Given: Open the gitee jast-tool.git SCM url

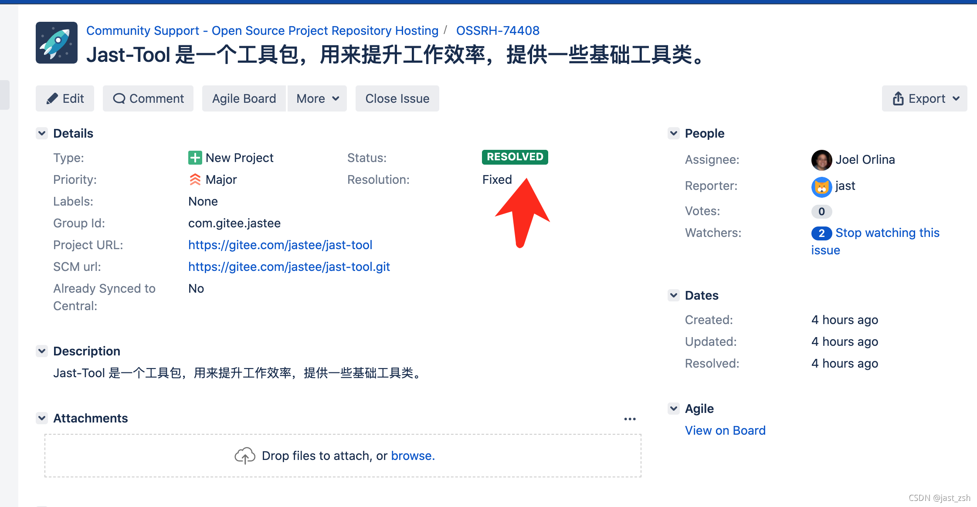Looking at the screenshot, I should pos(289,267).
